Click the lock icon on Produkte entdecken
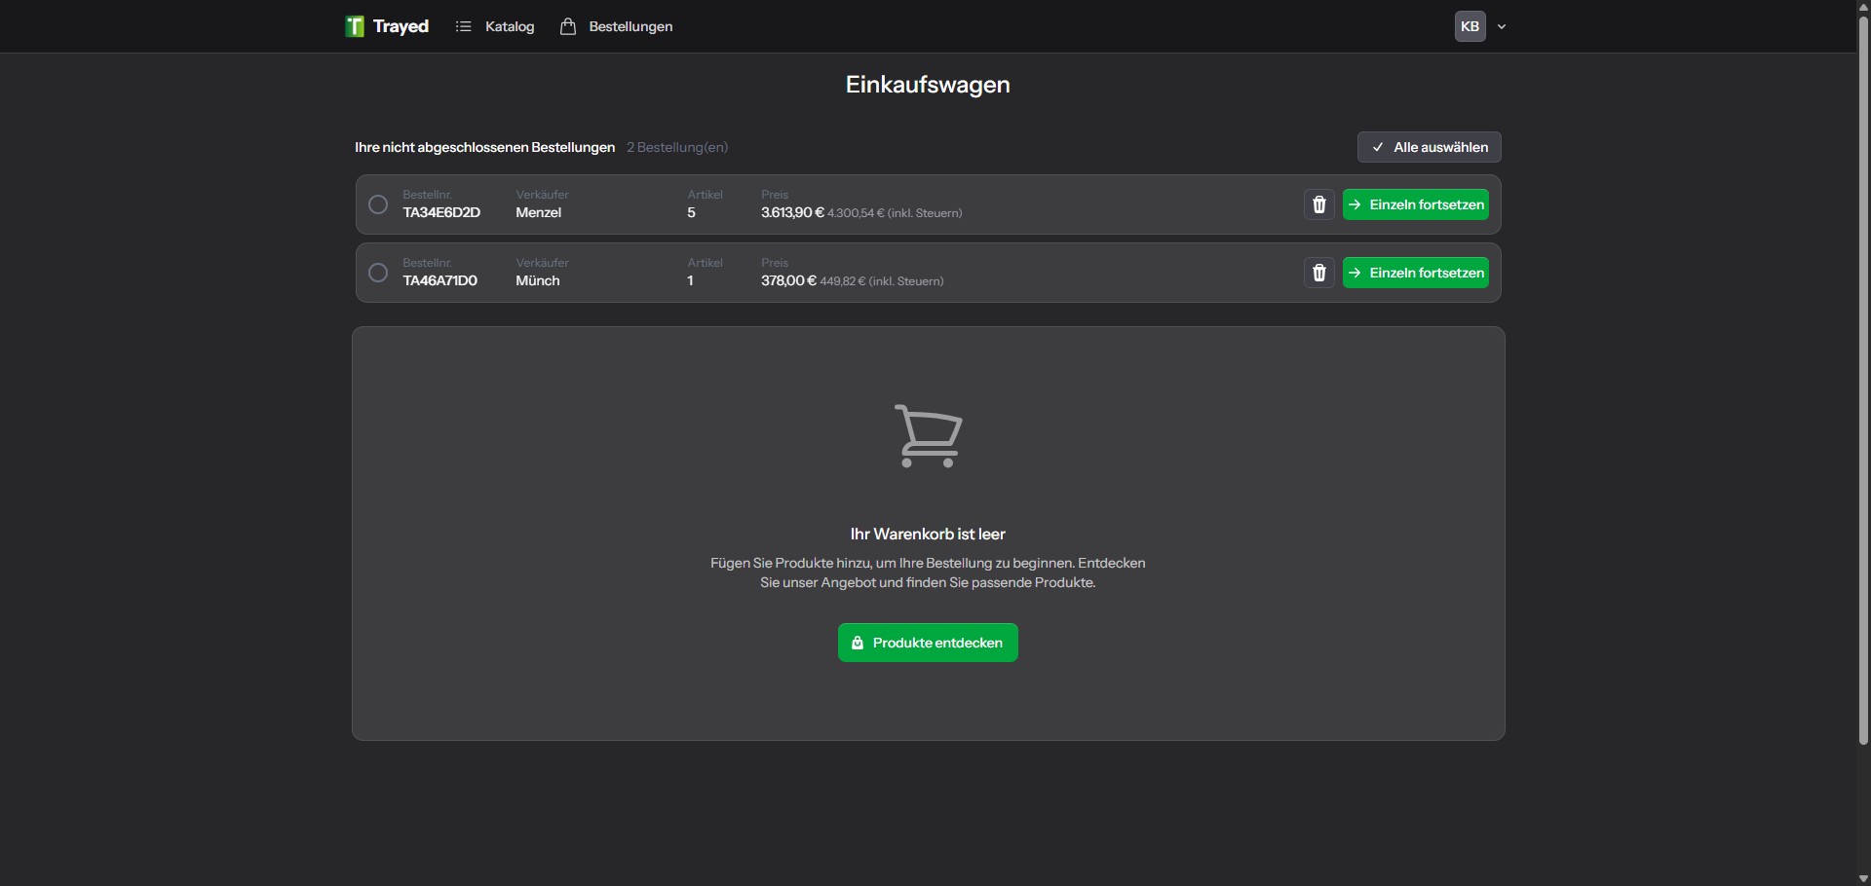Viewport: 1871px width, 886px height. coord(859,643)
